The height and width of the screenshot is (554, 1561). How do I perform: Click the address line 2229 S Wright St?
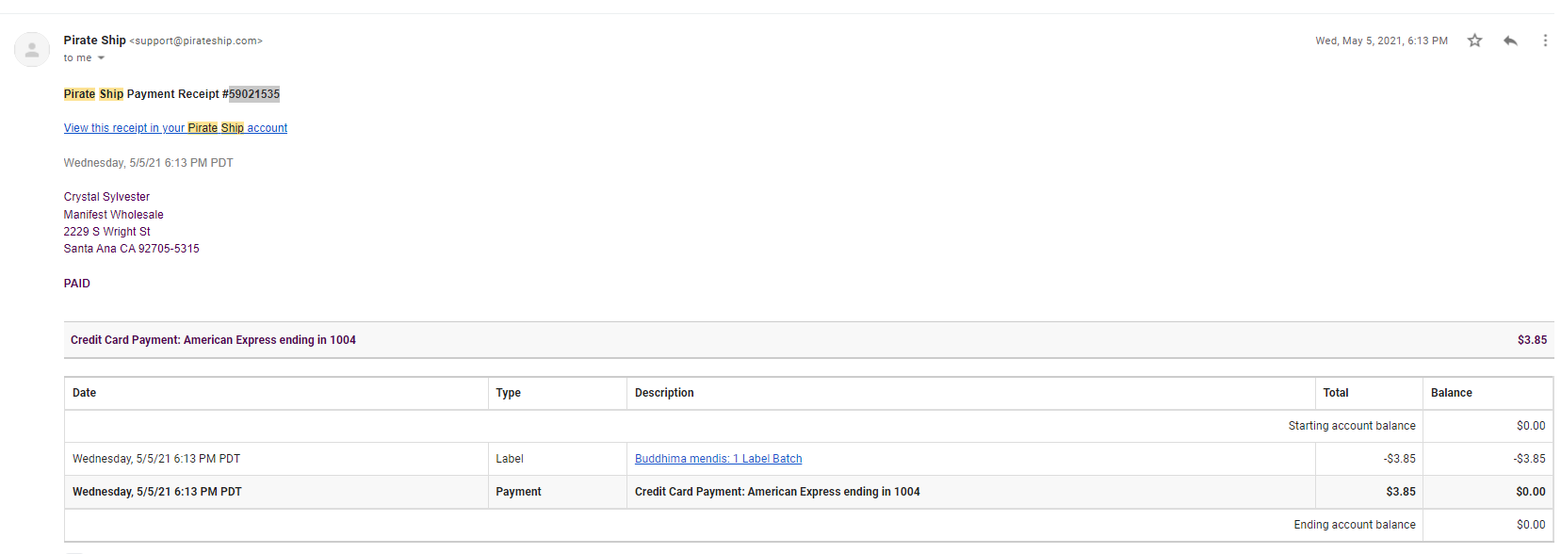[x=106, y=232]
